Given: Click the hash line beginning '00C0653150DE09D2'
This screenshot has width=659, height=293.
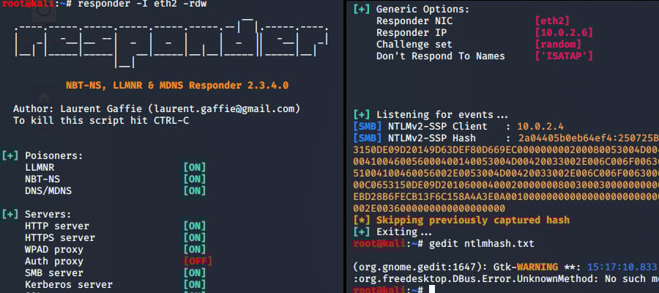Looking at the screenshot, I should 506,185.
